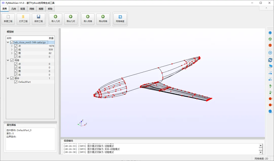Screen dimensions: 274x161
Task: Open the 视图 tab
Action: click(41, 9)
